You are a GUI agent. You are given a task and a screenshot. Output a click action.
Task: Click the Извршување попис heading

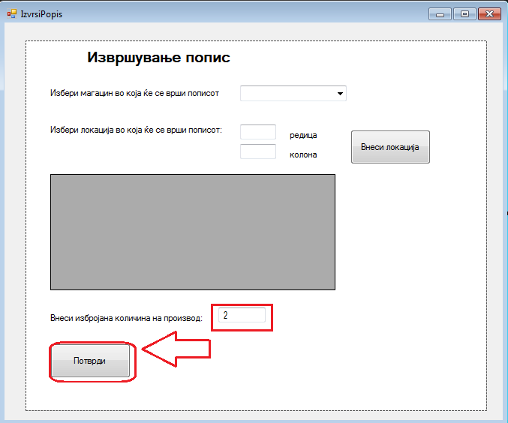coord(158,58)
